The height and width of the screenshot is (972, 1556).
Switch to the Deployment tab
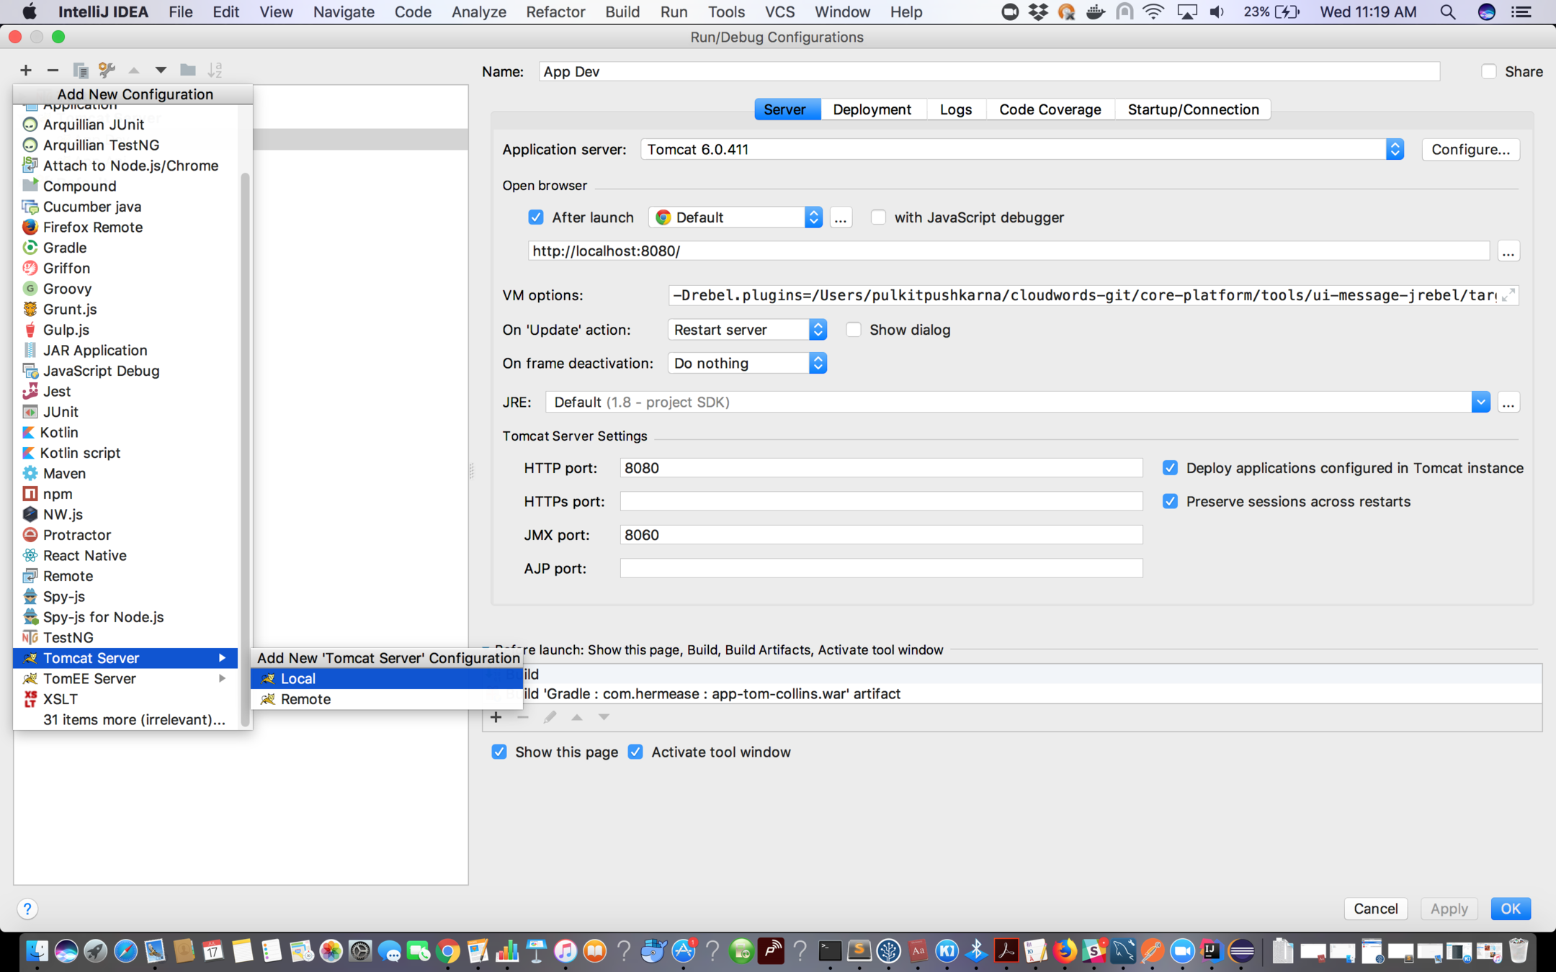pos(872,109)
